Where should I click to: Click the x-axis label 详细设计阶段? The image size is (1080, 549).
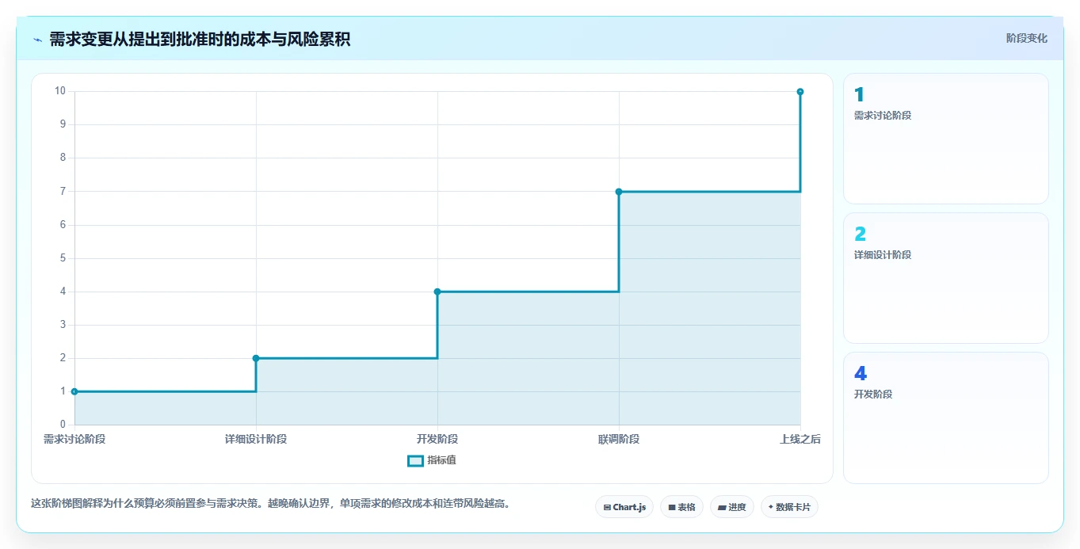click(256, 439)
